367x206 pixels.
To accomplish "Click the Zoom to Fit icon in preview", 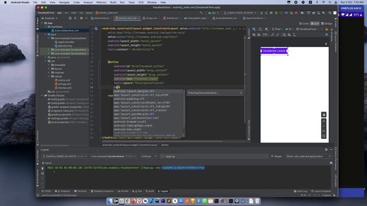I will click(x=323, y=136).
